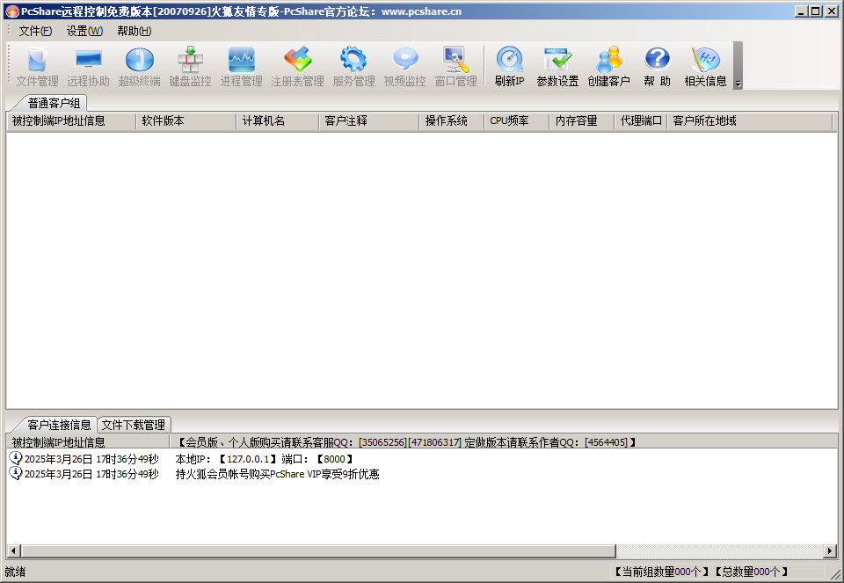Viewport: 844px width, 583px height.
Task: Select the 注册表管理 registry manager icon
Action: (297, 67)
